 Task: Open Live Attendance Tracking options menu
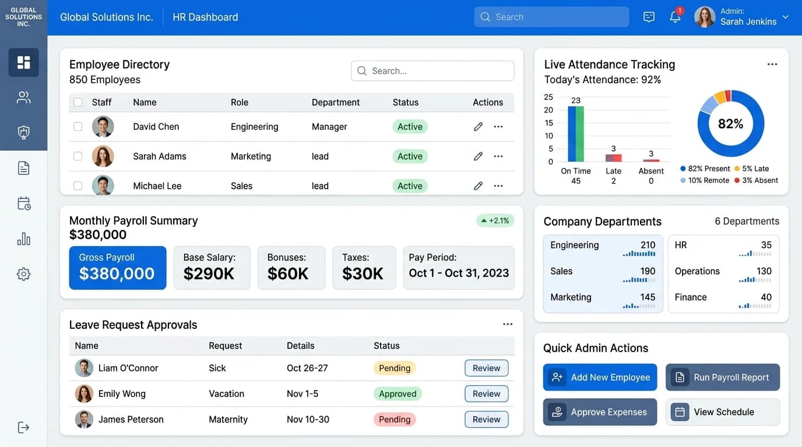point(772,65)
